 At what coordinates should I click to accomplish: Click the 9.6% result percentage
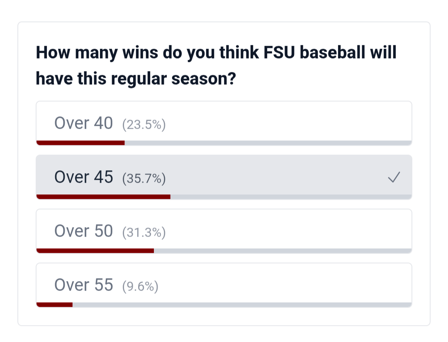pos(140,286)
